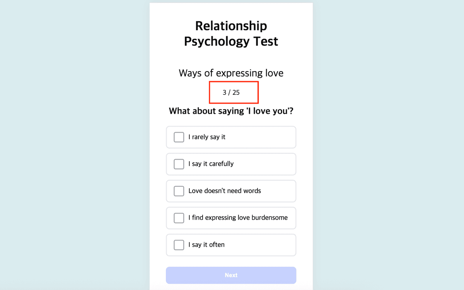Click empty card space after 'Love doesn't need words'
Viewport: 464px width, 290px height.
tap(279, 191)
